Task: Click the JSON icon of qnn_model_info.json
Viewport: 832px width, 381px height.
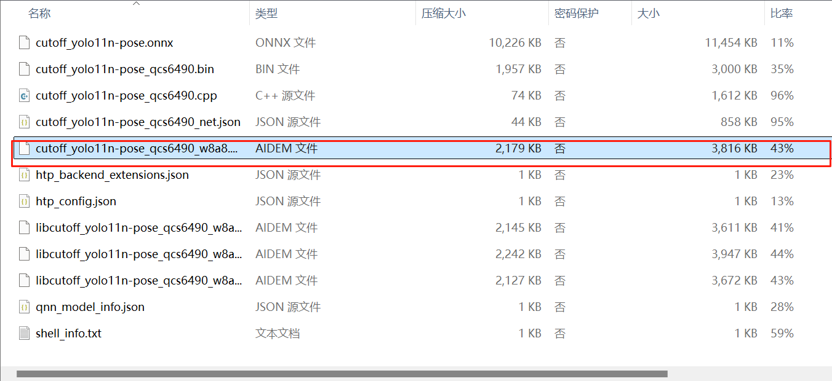Action: click(24, 307)
